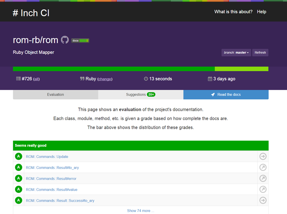Click the (all) builds link
Screen dimensions: 287x214
36,79
